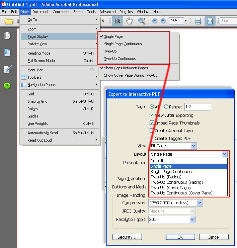Open the Bookmarks panel icon
This screenshot has width=237, height=248.
pos(7,52)
